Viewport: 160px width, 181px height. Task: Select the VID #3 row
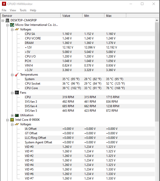click(89, 160)
